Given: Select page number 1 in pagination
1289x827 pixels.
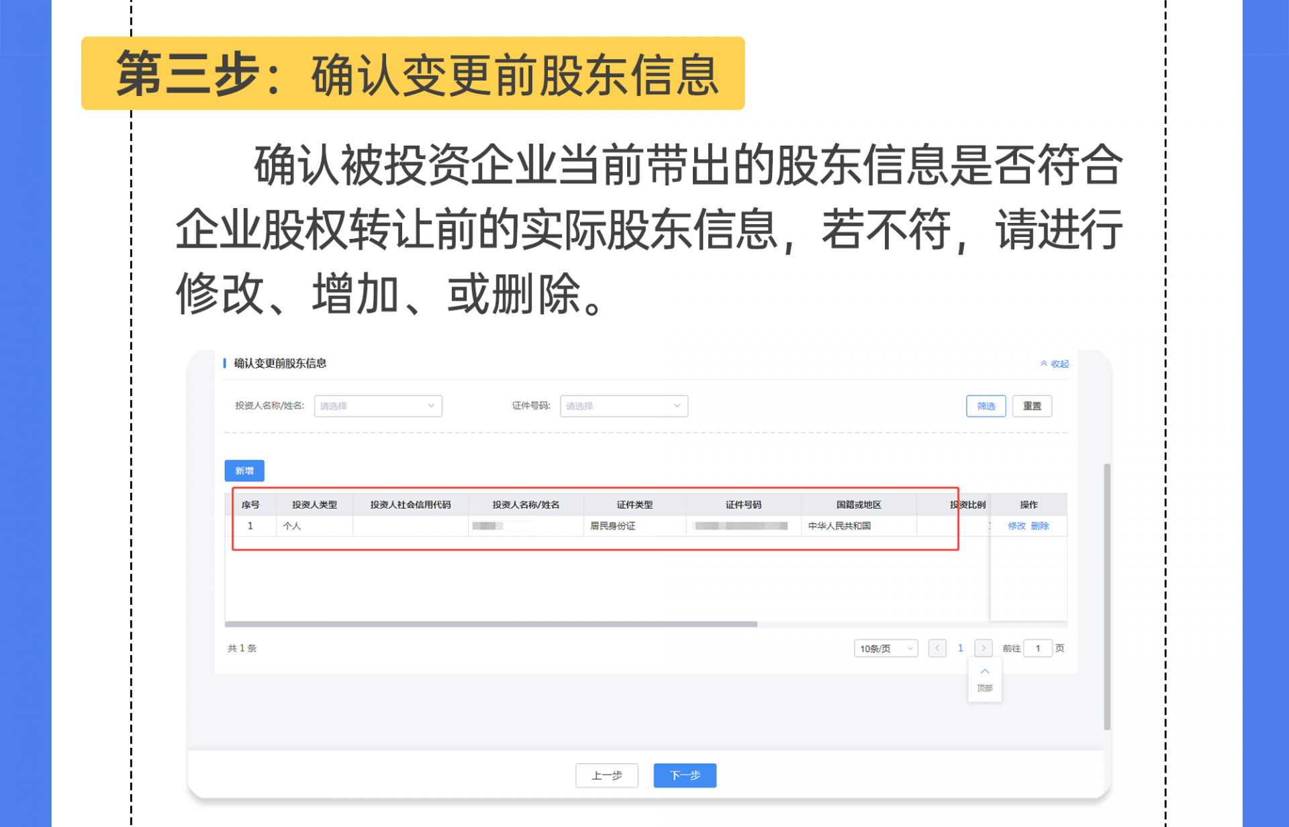Looking at the screenshot, I should click(961, 648).
